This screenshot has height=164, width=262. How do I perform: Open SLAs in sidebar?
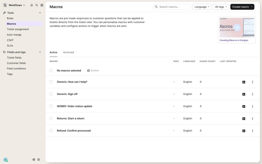coord(10,46)
